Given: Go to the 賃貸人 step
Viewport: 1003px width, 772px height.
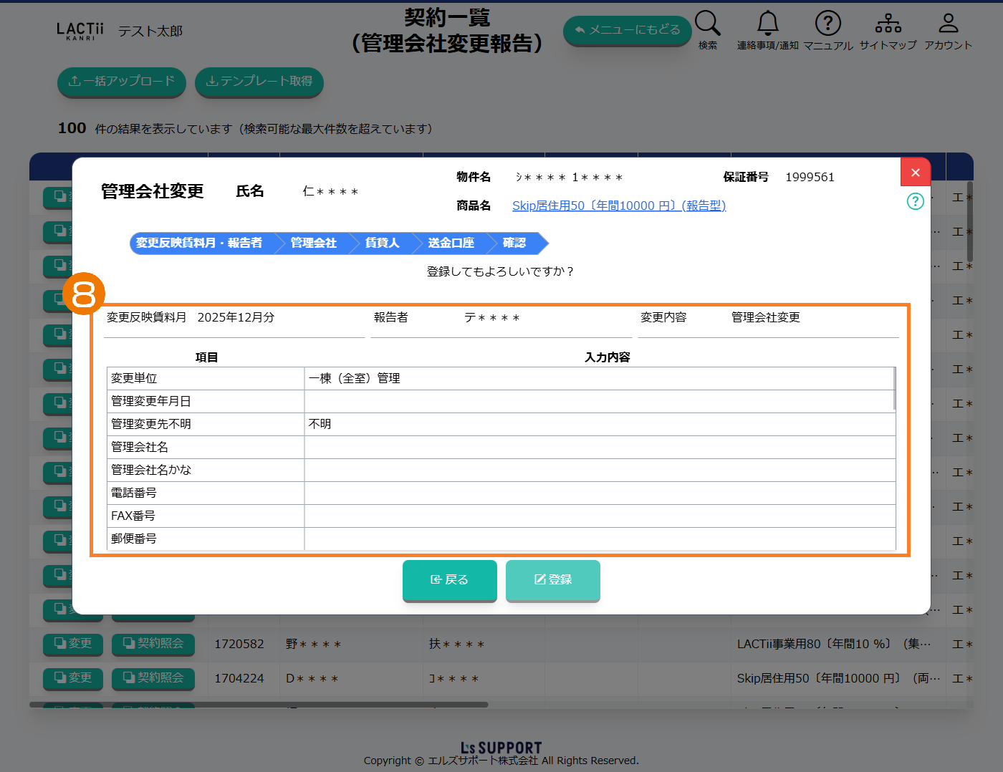Looking at the screenshot, I should pos(382,243).
